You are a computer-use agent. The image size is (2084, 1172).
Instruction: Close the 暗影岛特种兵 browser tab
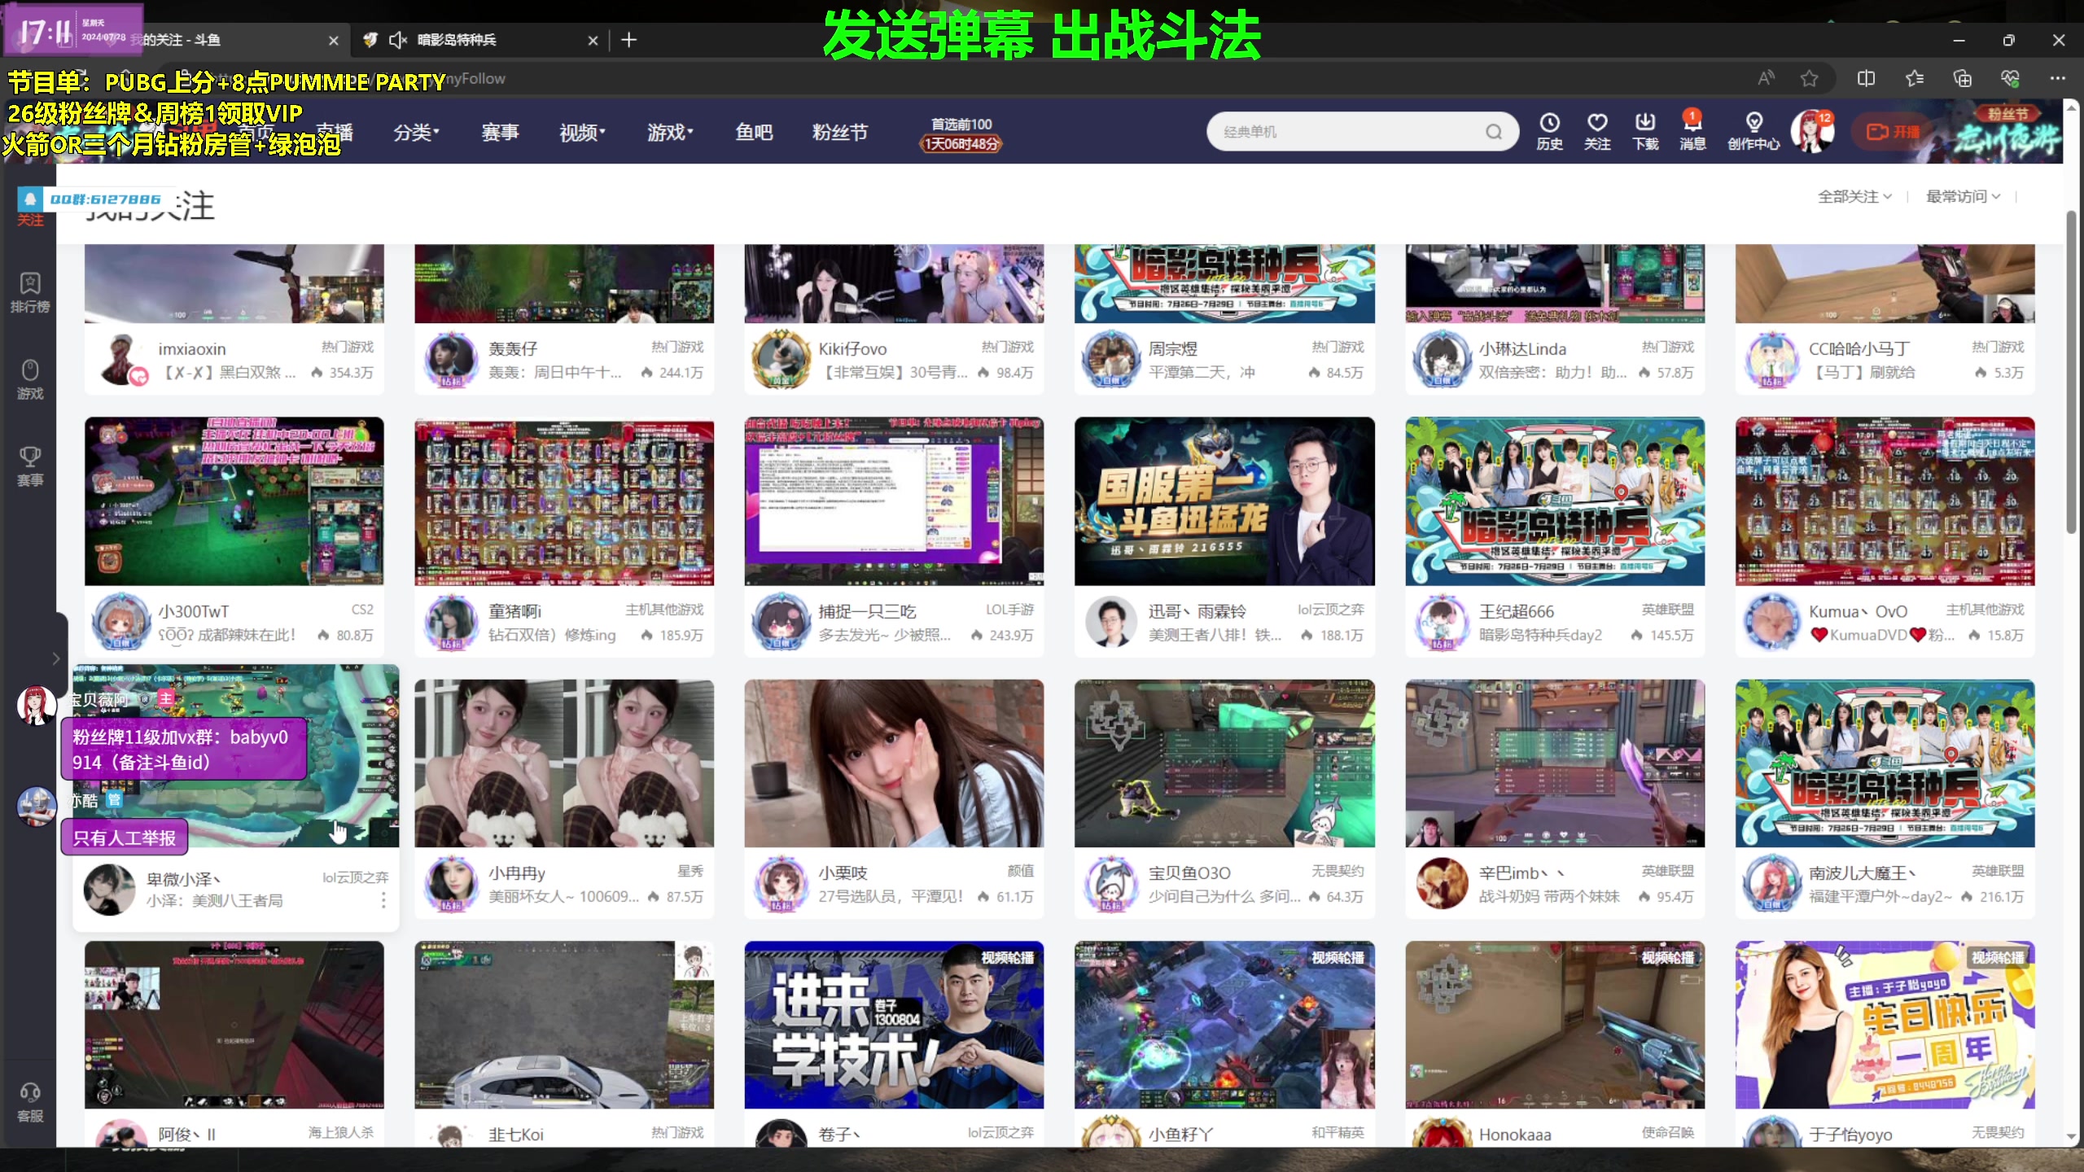pos(593,40)
